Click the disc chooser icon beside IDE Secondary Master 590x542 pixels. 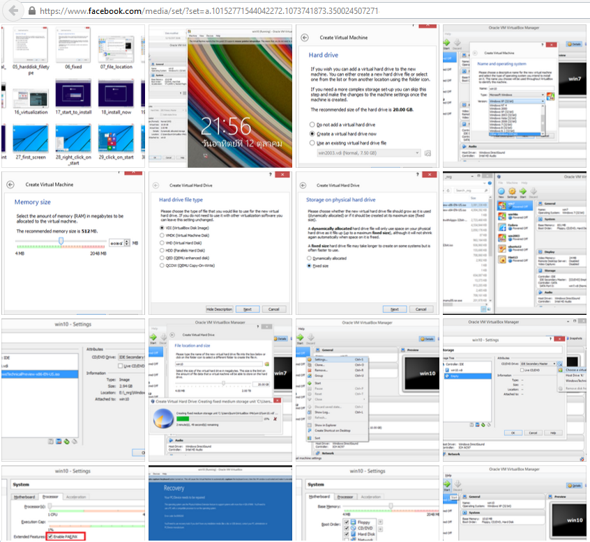(559, 364)
